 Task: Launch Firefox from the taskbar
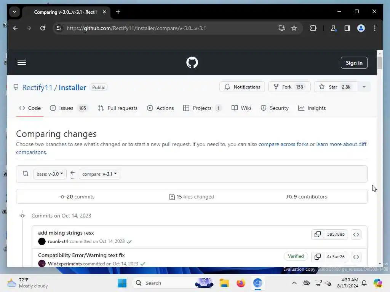(x=241, y=283)
